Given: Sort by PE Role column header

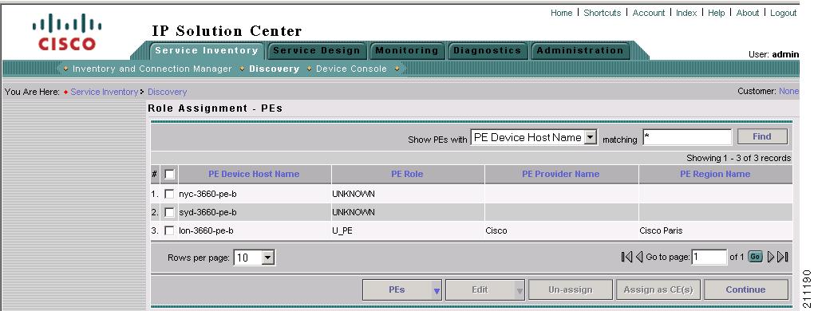Looking at the screenshot, I should (x=407, y=174).
